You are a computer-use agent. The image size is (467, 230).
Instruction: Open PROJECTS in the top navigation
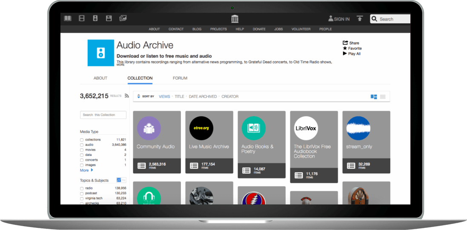click(x=219, y=29)
